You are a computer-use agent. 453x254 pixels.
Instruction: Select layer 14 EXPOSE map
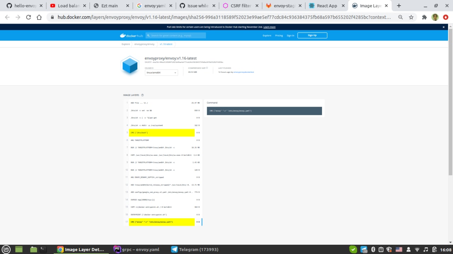tap(163, 200)
